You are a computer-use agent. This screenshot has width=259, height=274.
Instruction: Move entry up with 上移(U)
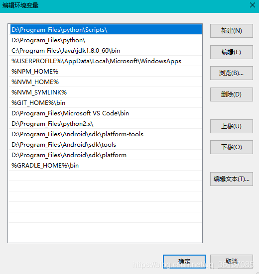231,126
